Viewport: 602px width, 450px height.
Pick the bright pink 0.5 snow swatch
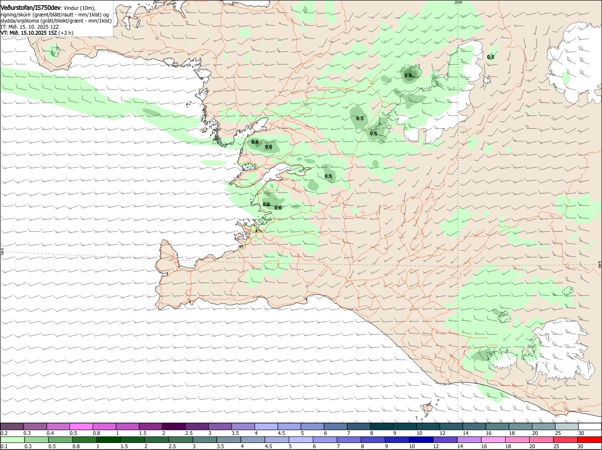[x=81, y=426]
